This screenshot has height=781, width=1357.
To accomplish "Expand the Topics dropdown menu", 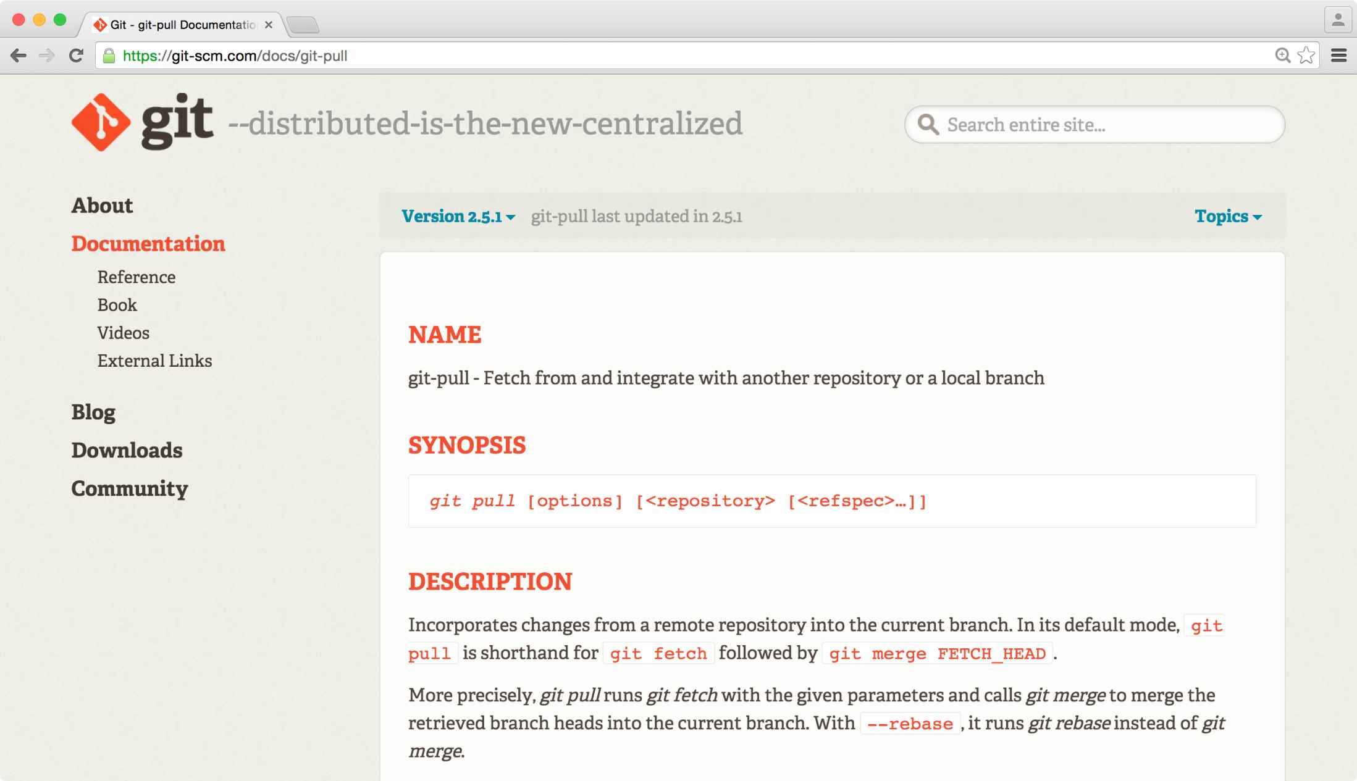I will pos(1229,216).
